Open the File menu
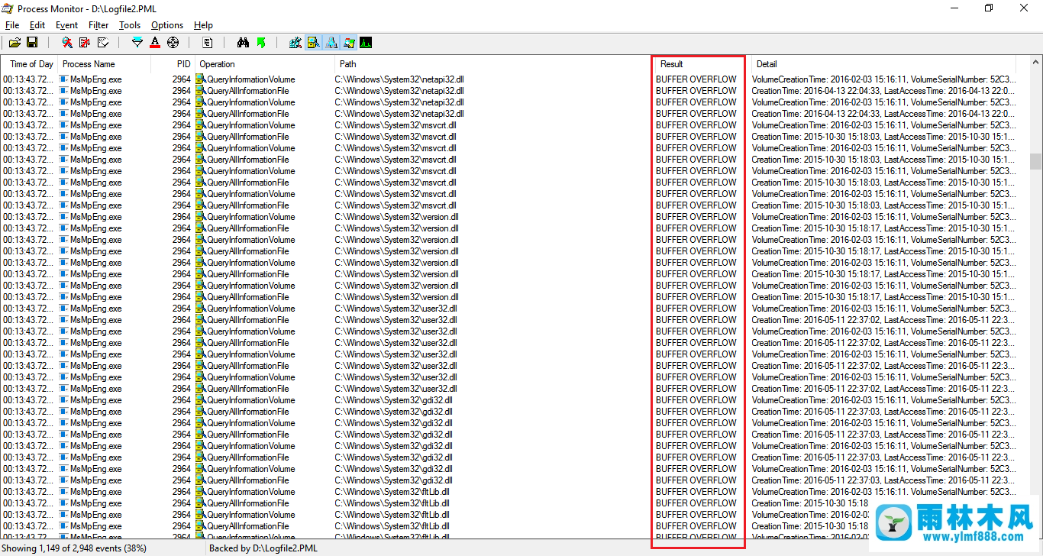The height and width of the screenshot is (556, 1043). pyautogui.click(x=12, y=25)
